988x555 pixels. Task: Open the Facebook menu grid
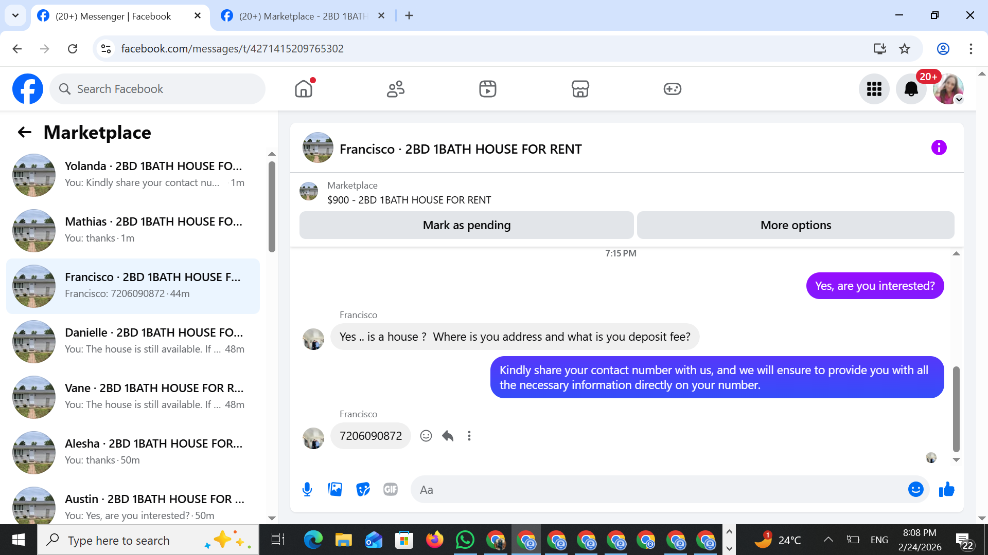pos(874,89)
